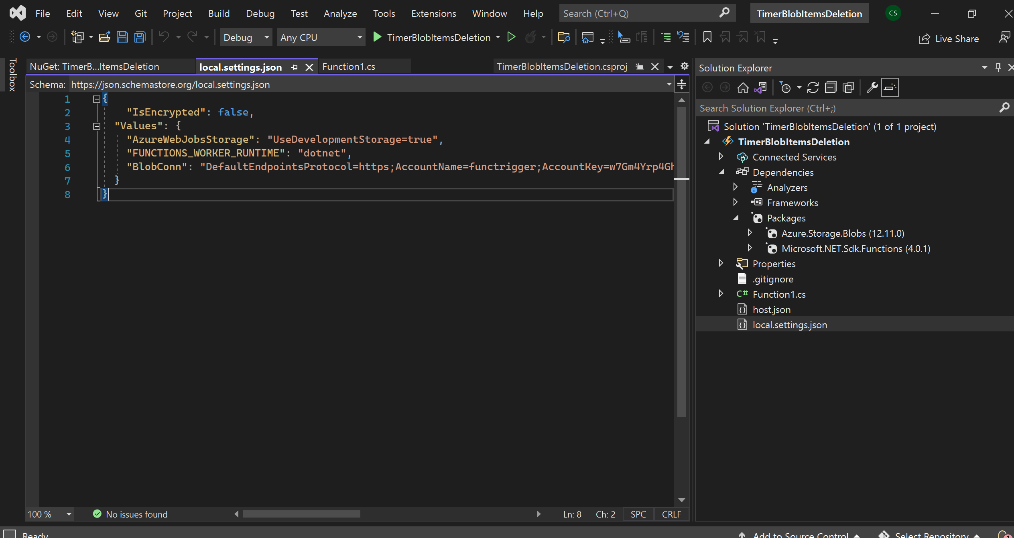Close the local.settings.json tab
The width and height of the screenshot is (1014, 538).
(x=309, y=67)
